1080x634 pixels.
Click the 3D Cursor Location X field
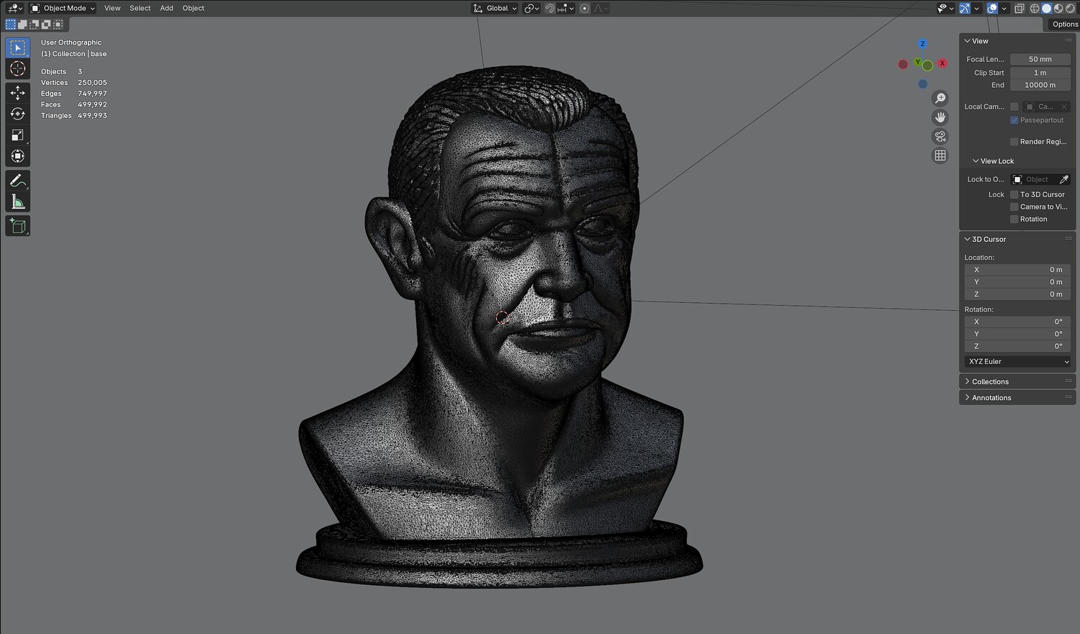tap(1018, 270)
